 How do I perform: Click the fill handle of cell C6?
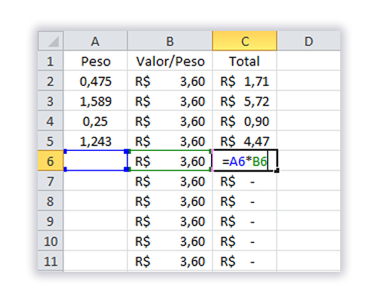(277, 171)
